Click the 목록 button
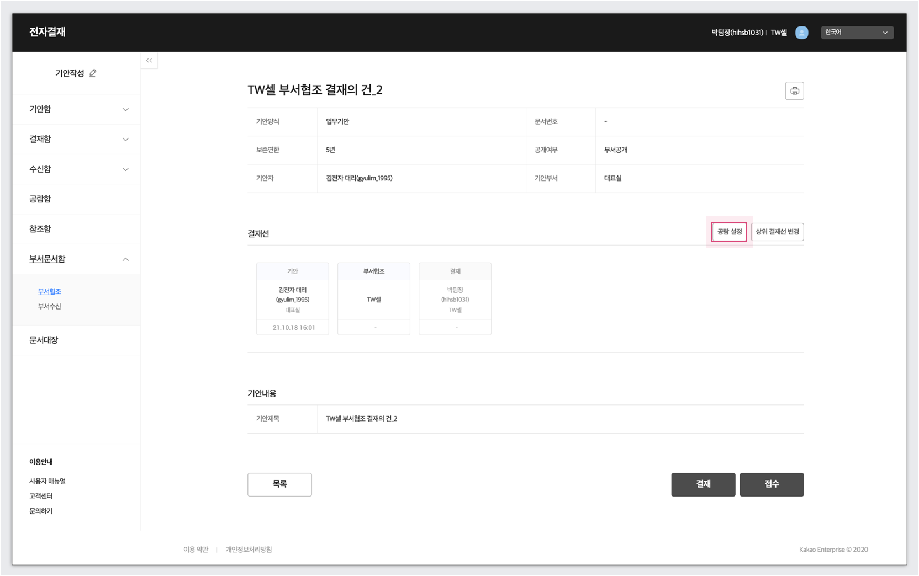Viewport: 919px width, 576px height. click(279, 484)
